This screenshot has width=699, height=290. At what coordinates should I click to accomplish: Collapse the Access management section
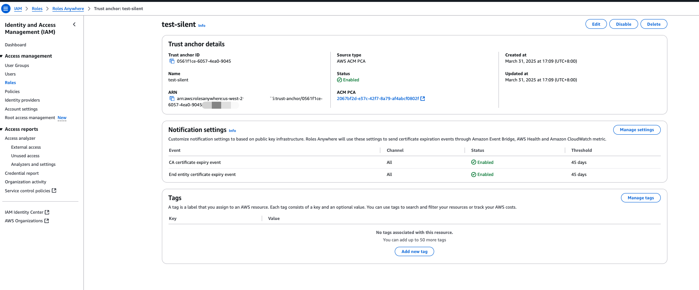(2, 56)
